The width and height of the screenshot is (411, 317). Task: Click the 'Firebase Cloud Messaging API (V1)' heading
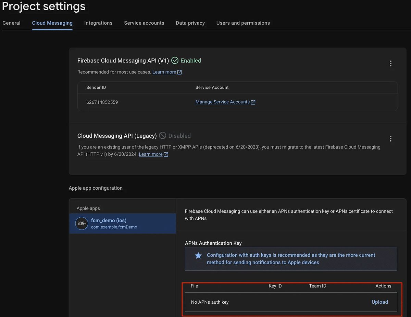click(x=123, y=61)
